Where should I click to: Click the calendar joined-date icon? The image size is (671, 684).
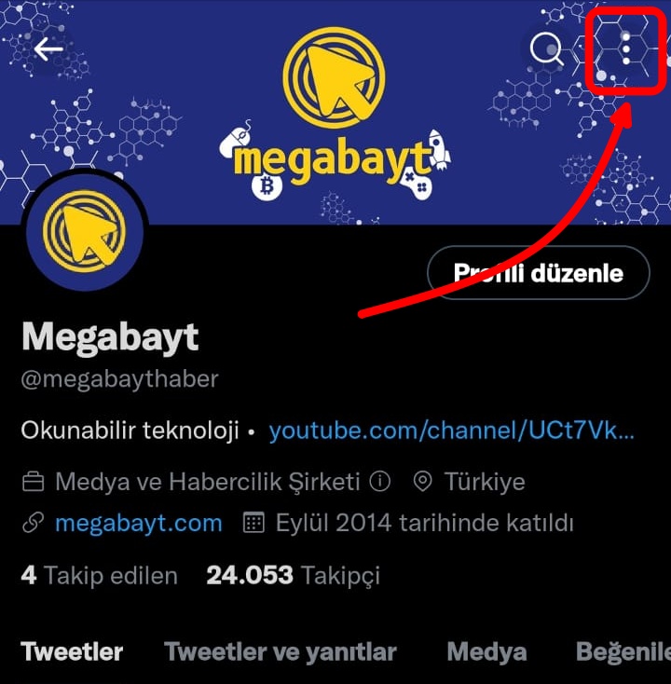click(x=253, y=523)
